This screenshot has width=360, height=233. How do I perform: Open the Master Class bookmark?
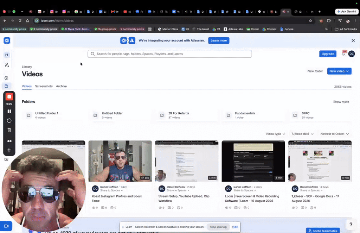[168, 29]
